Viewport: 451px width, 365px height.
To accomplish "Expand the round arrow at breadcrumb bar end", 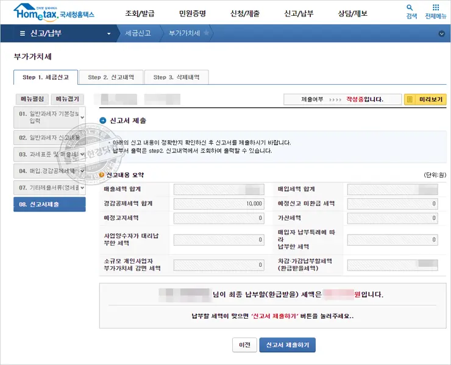I will pos(441,34).
